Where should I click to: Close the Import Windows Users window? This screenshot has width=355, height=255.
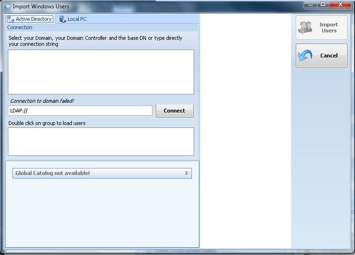point(340,4)
